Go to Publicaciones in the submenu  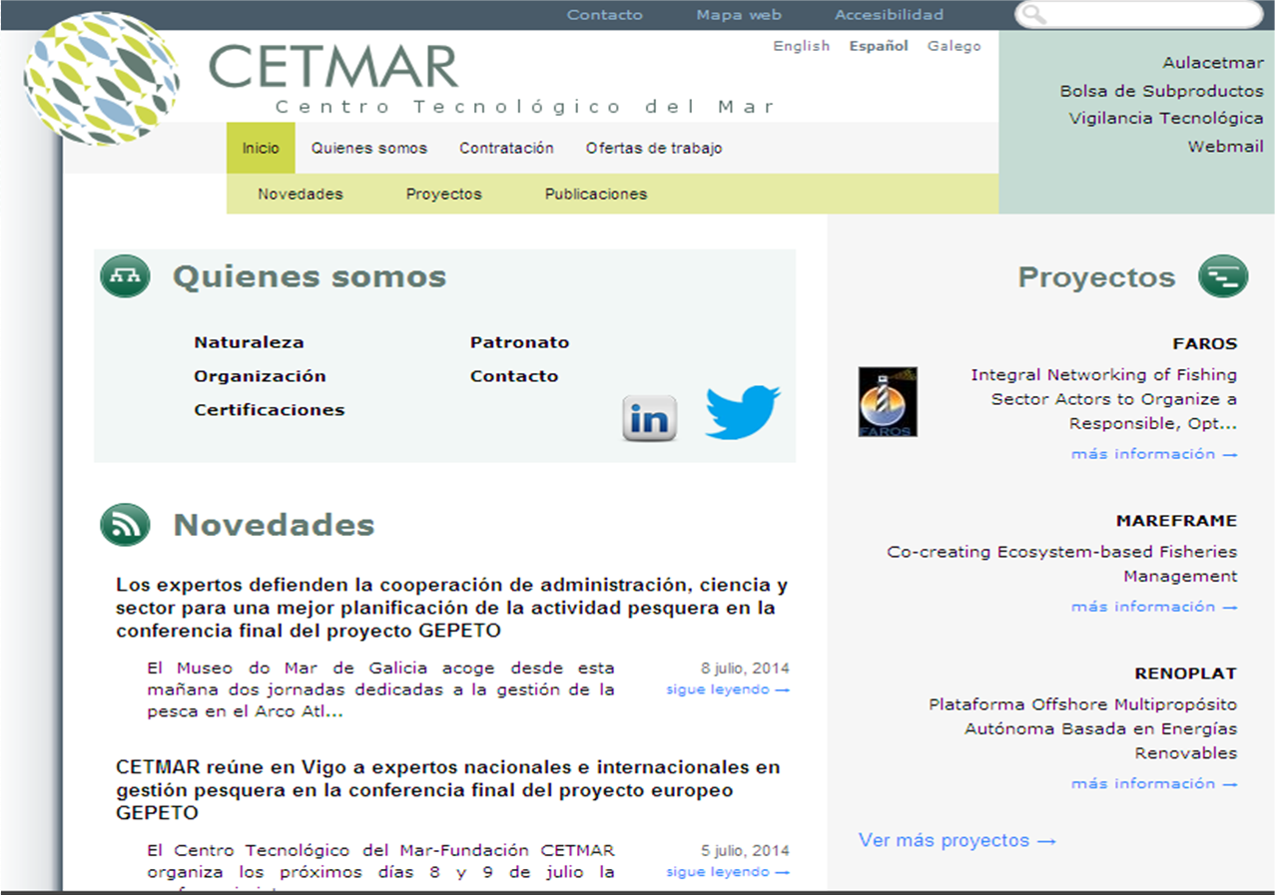click(x=595, y=194)
